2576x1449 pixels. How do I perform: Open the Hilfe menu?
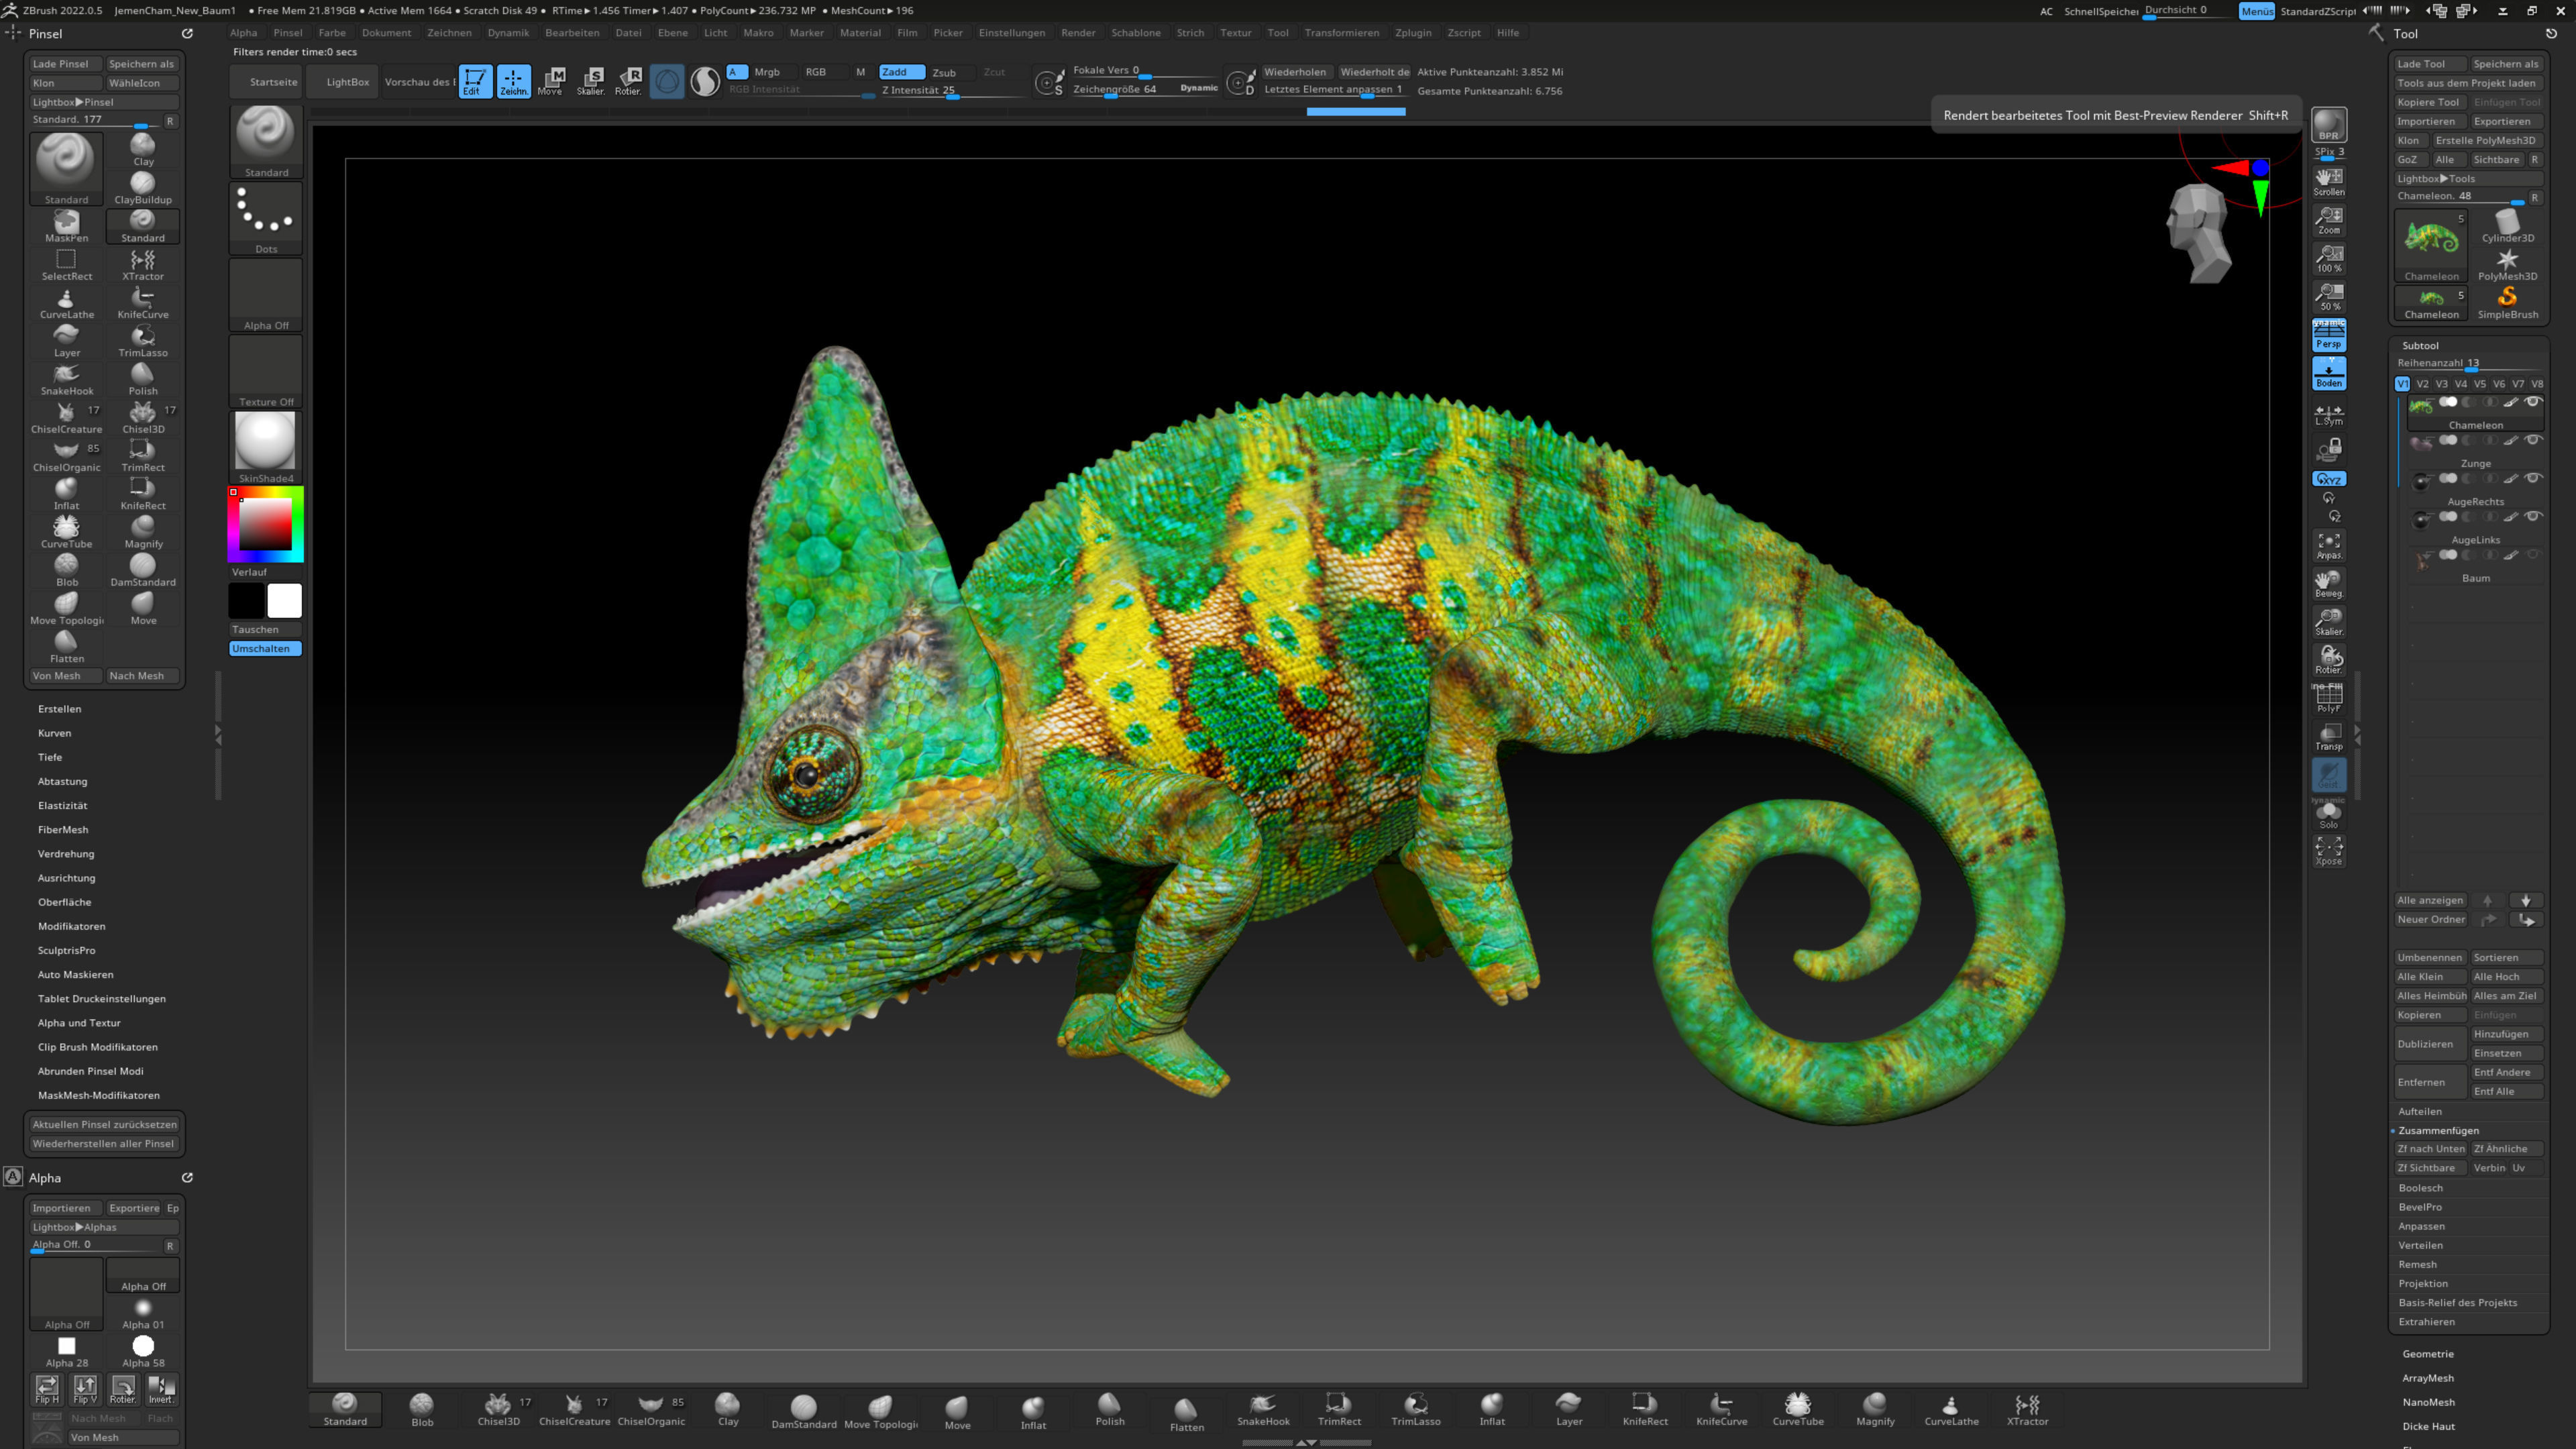click(1507, 33)
